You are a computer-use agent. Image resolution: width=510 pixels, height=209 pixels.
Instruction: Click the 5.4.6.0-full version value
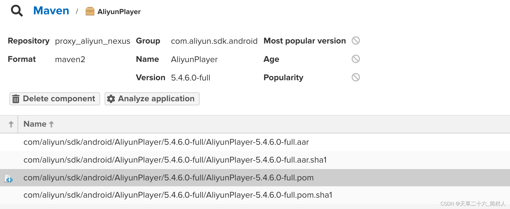[191, 78]
